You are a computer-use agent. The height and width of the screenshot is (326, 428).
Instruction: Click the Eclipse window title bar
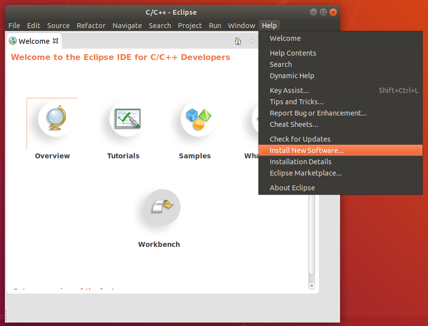pos(171,12)
